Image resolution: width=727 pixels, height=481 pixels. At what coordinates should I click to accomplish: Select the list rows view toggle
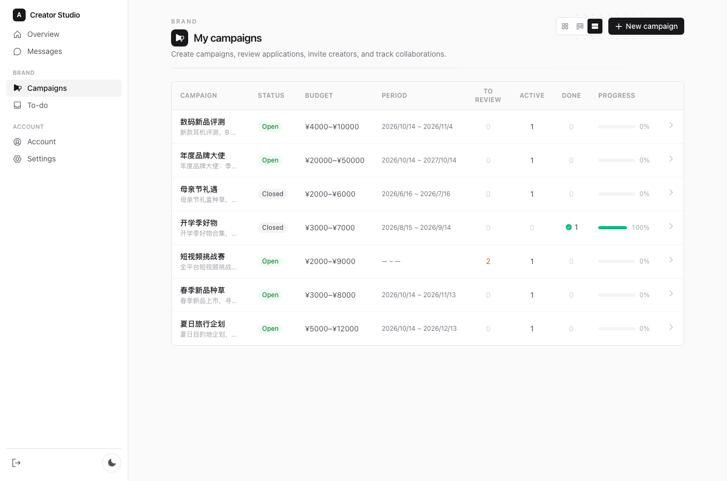pyautogui.click(x=595, y=26)
